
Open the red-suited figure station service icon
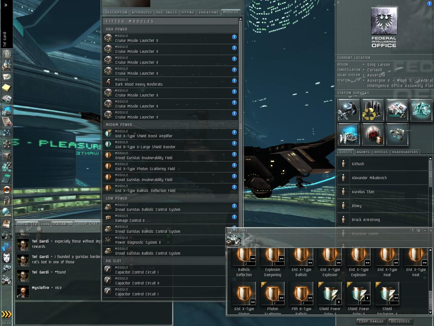(373, 134)
